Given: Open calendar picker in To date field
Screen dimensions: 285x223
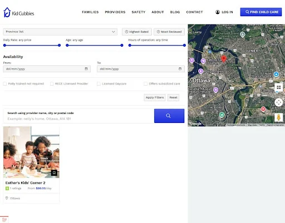Looking at the screenshot, I should 180,69.
